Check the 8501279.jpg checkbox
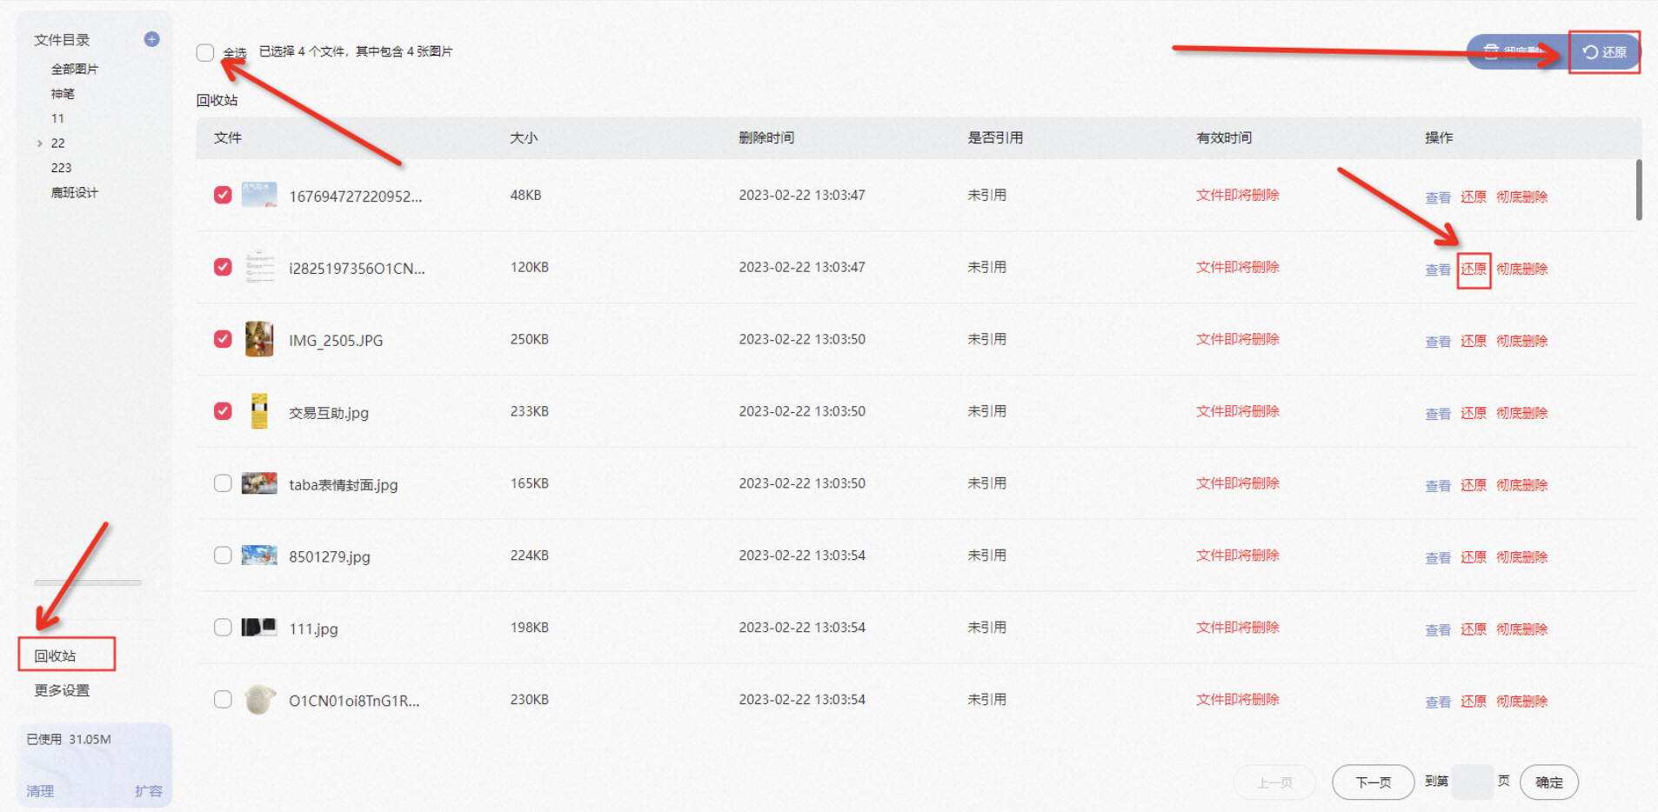The height and width of the screenshot is (812, 1658). [223, 556]
